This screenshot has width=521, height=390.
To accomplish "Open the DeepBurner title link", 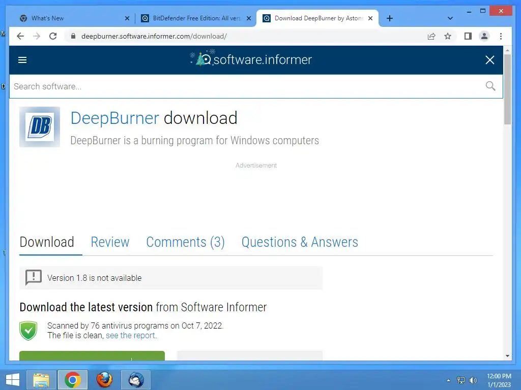I will (x=114, y=118).
